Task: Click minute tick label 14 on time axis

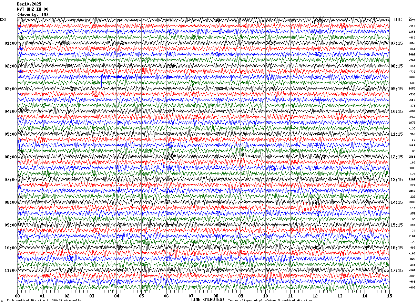Action: point(365,296)
